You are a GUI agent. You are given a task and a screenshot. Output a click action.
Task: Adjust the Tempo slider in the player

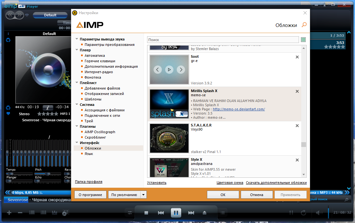[x=19, y=174]
